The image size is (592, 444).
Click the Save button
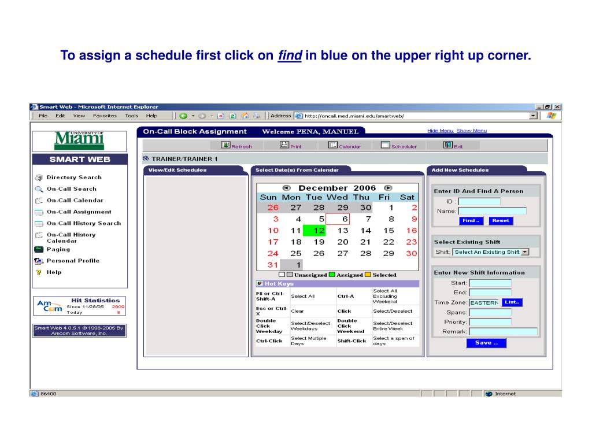[x=486, y=343]
